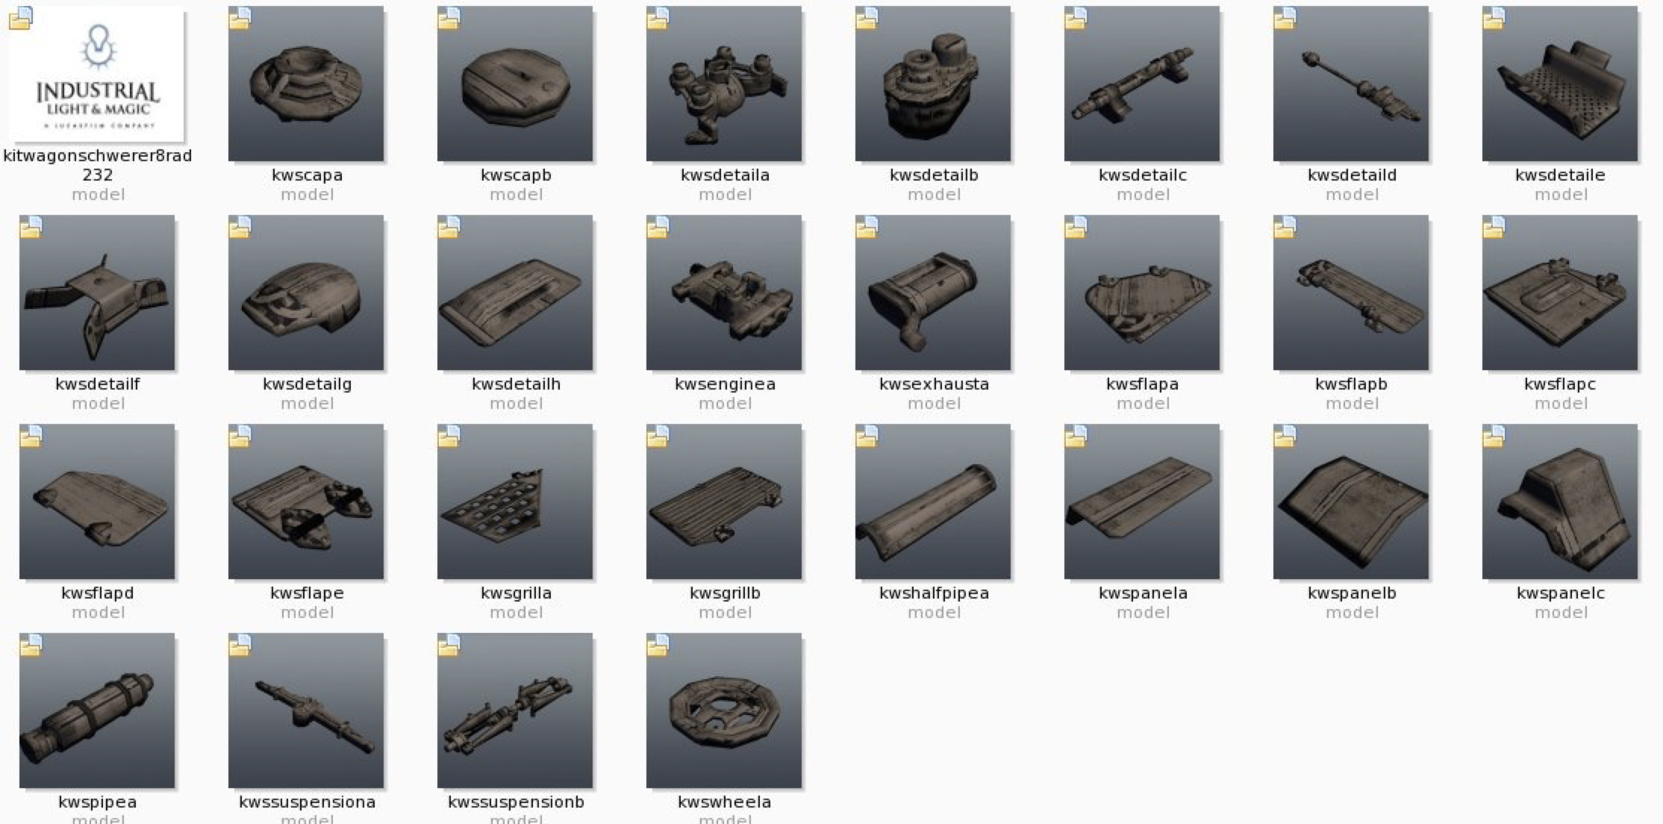Click the Industrial Light & Magic logo thumbnail
Screen dimensions: 1663x824
pos(97,74)
